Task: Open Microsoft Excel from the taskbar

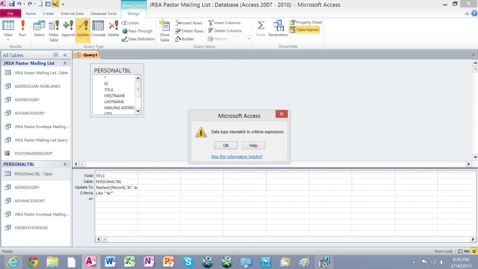Action: tap(130, 262)
